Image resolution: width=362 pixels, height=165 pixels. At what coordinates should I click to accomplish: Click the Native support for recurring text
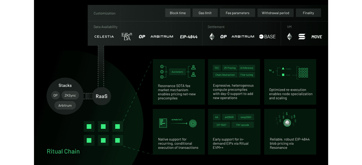click(x=178, y=143)
